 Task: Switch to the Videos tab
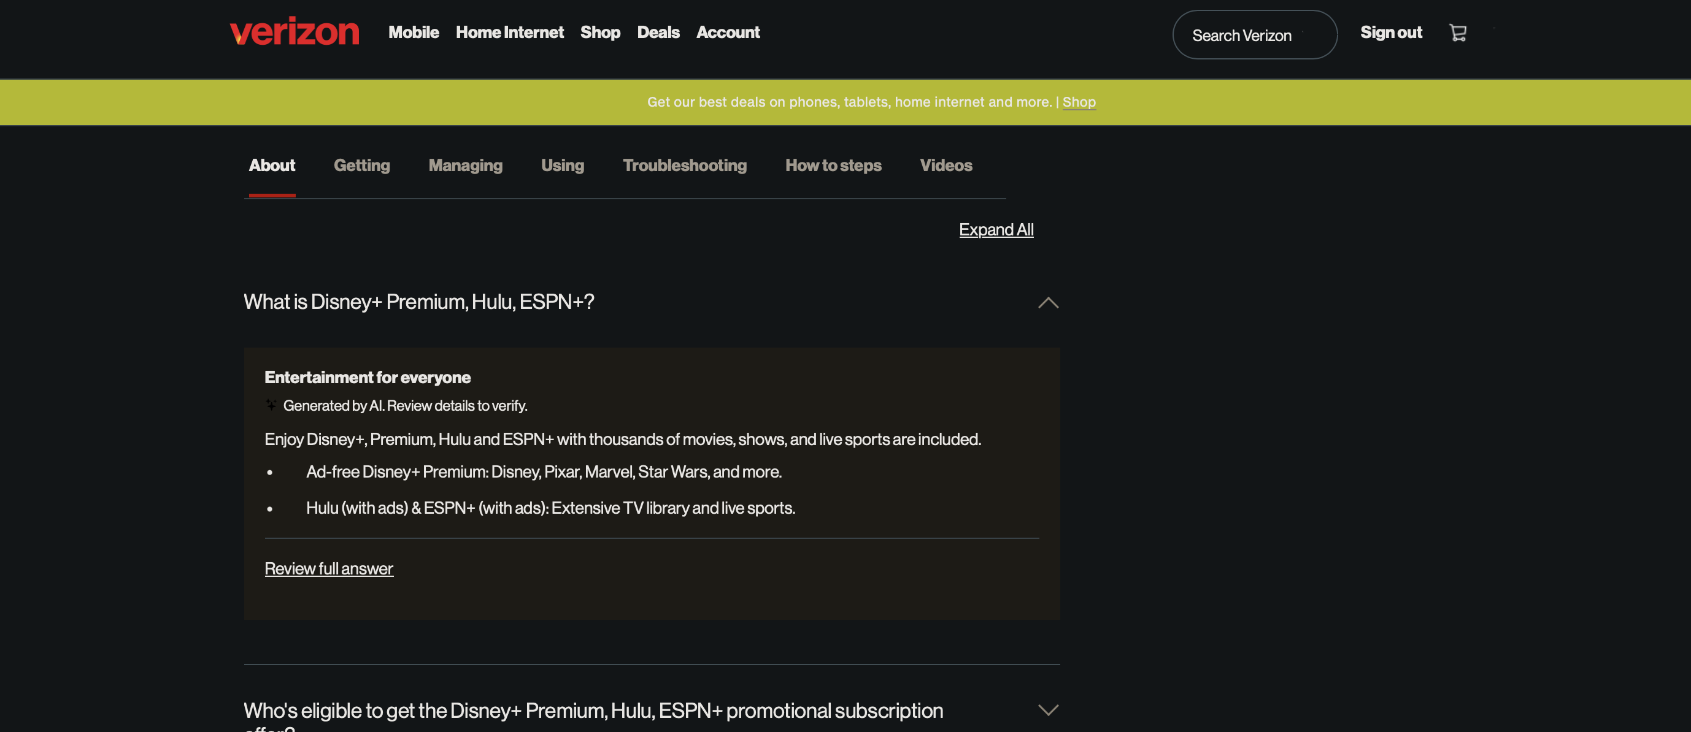(946, 166)
